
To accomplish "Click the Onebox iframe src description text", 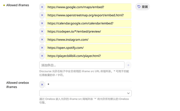I will 84,101.
